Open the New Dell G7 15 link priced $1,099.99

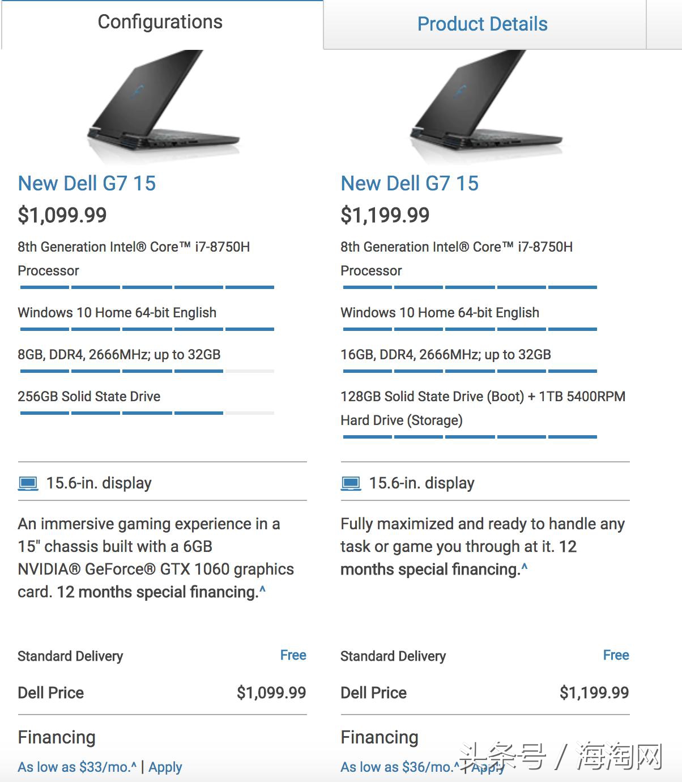(x=87, y=184)
